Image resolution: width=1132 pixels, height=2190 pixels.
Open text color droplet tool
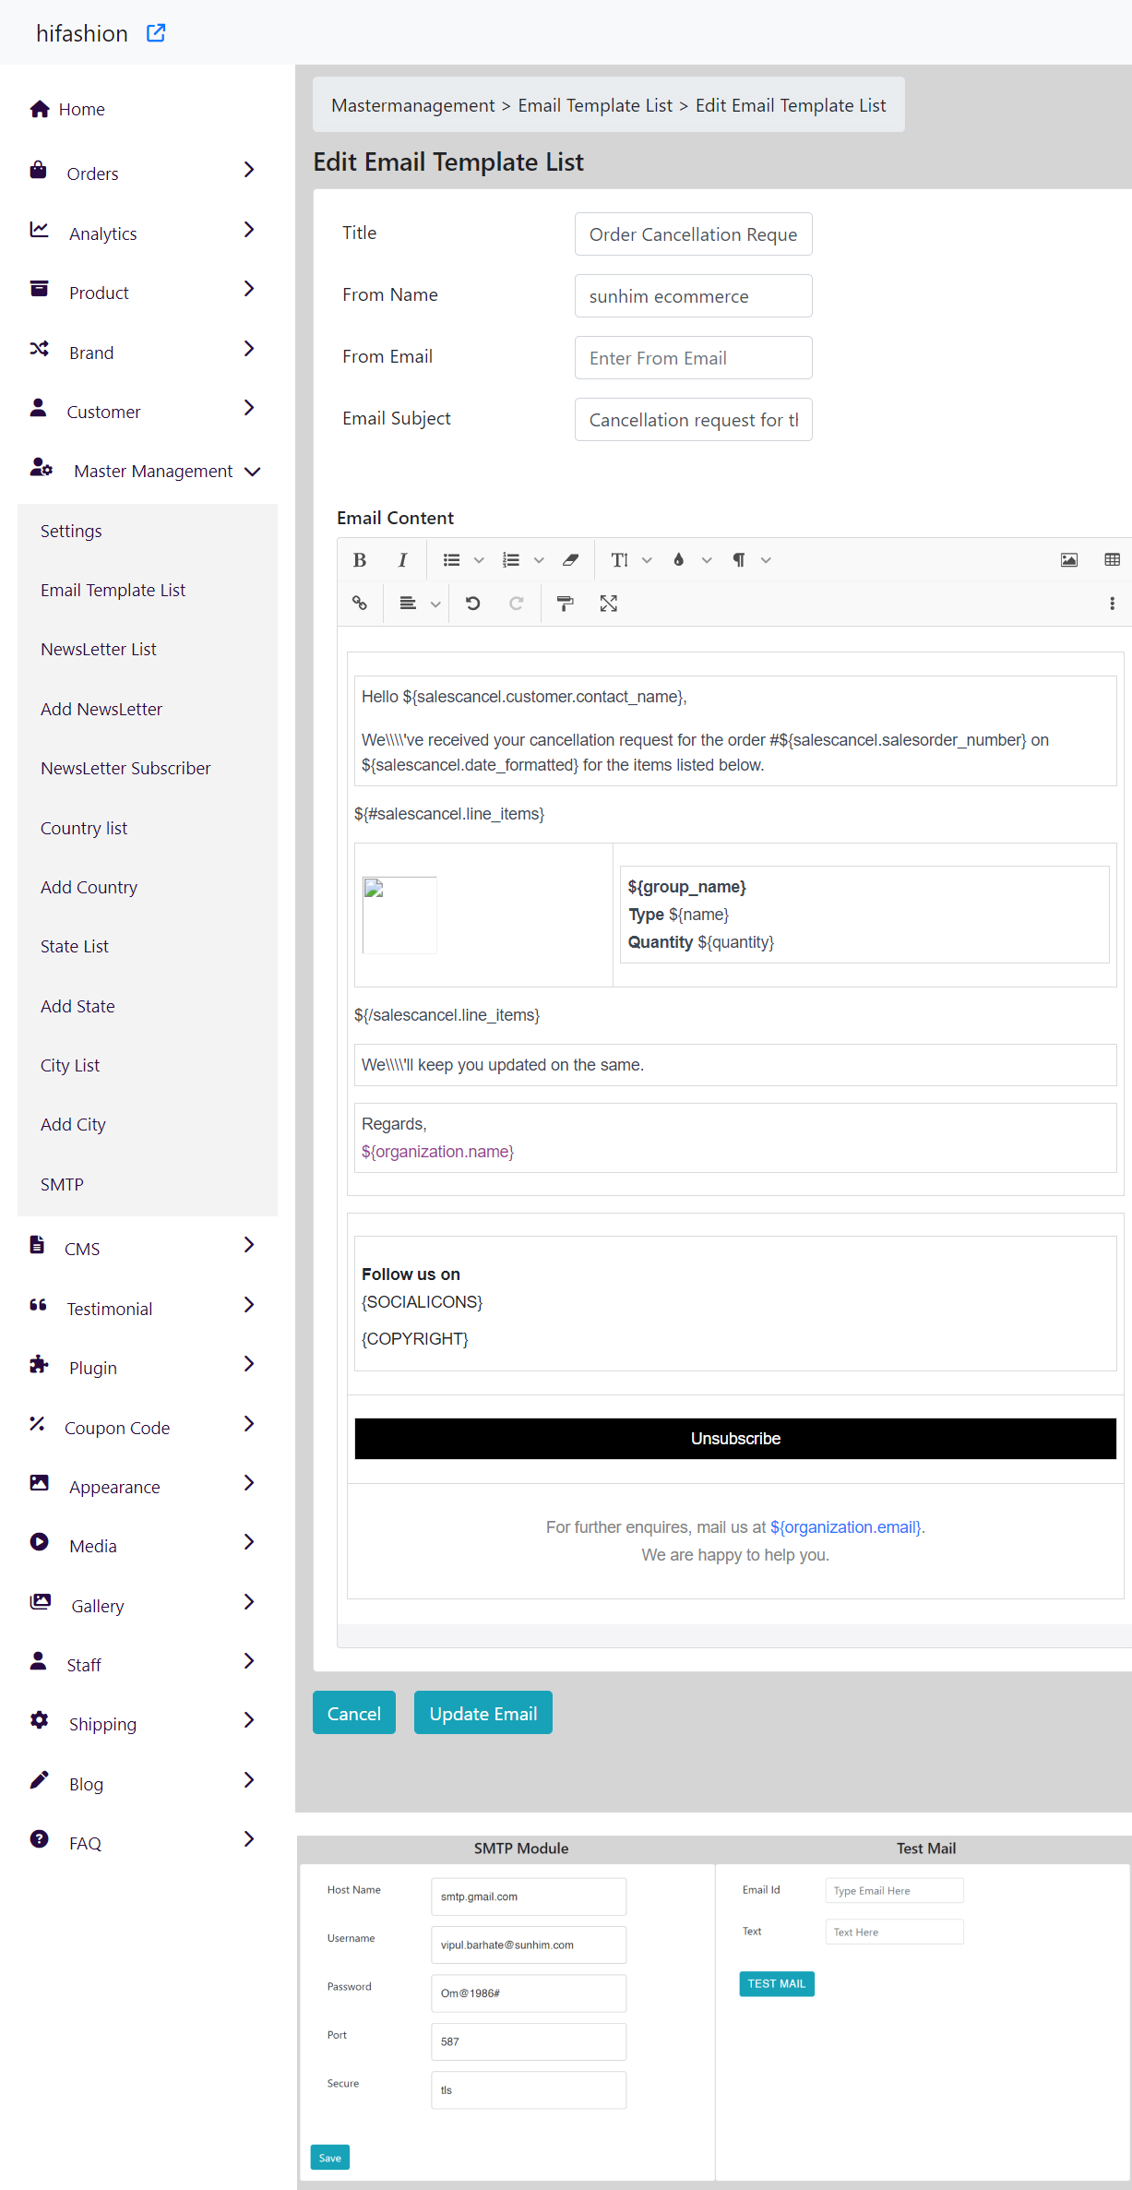click(679, 560)
